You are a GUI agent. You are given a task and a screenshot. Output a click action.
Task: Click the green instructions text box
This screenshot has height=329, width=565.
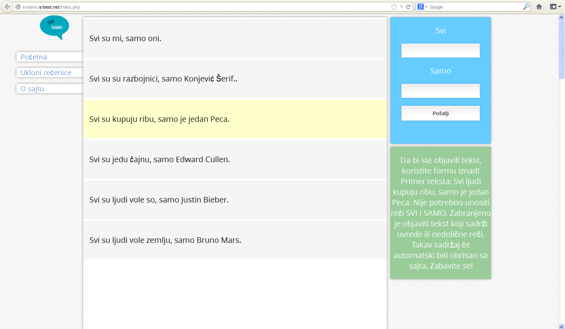[440, 213]
